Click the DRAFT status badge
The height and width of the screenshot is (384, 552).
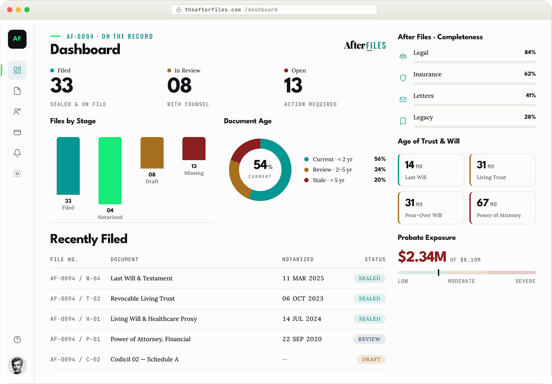[371, 359]
